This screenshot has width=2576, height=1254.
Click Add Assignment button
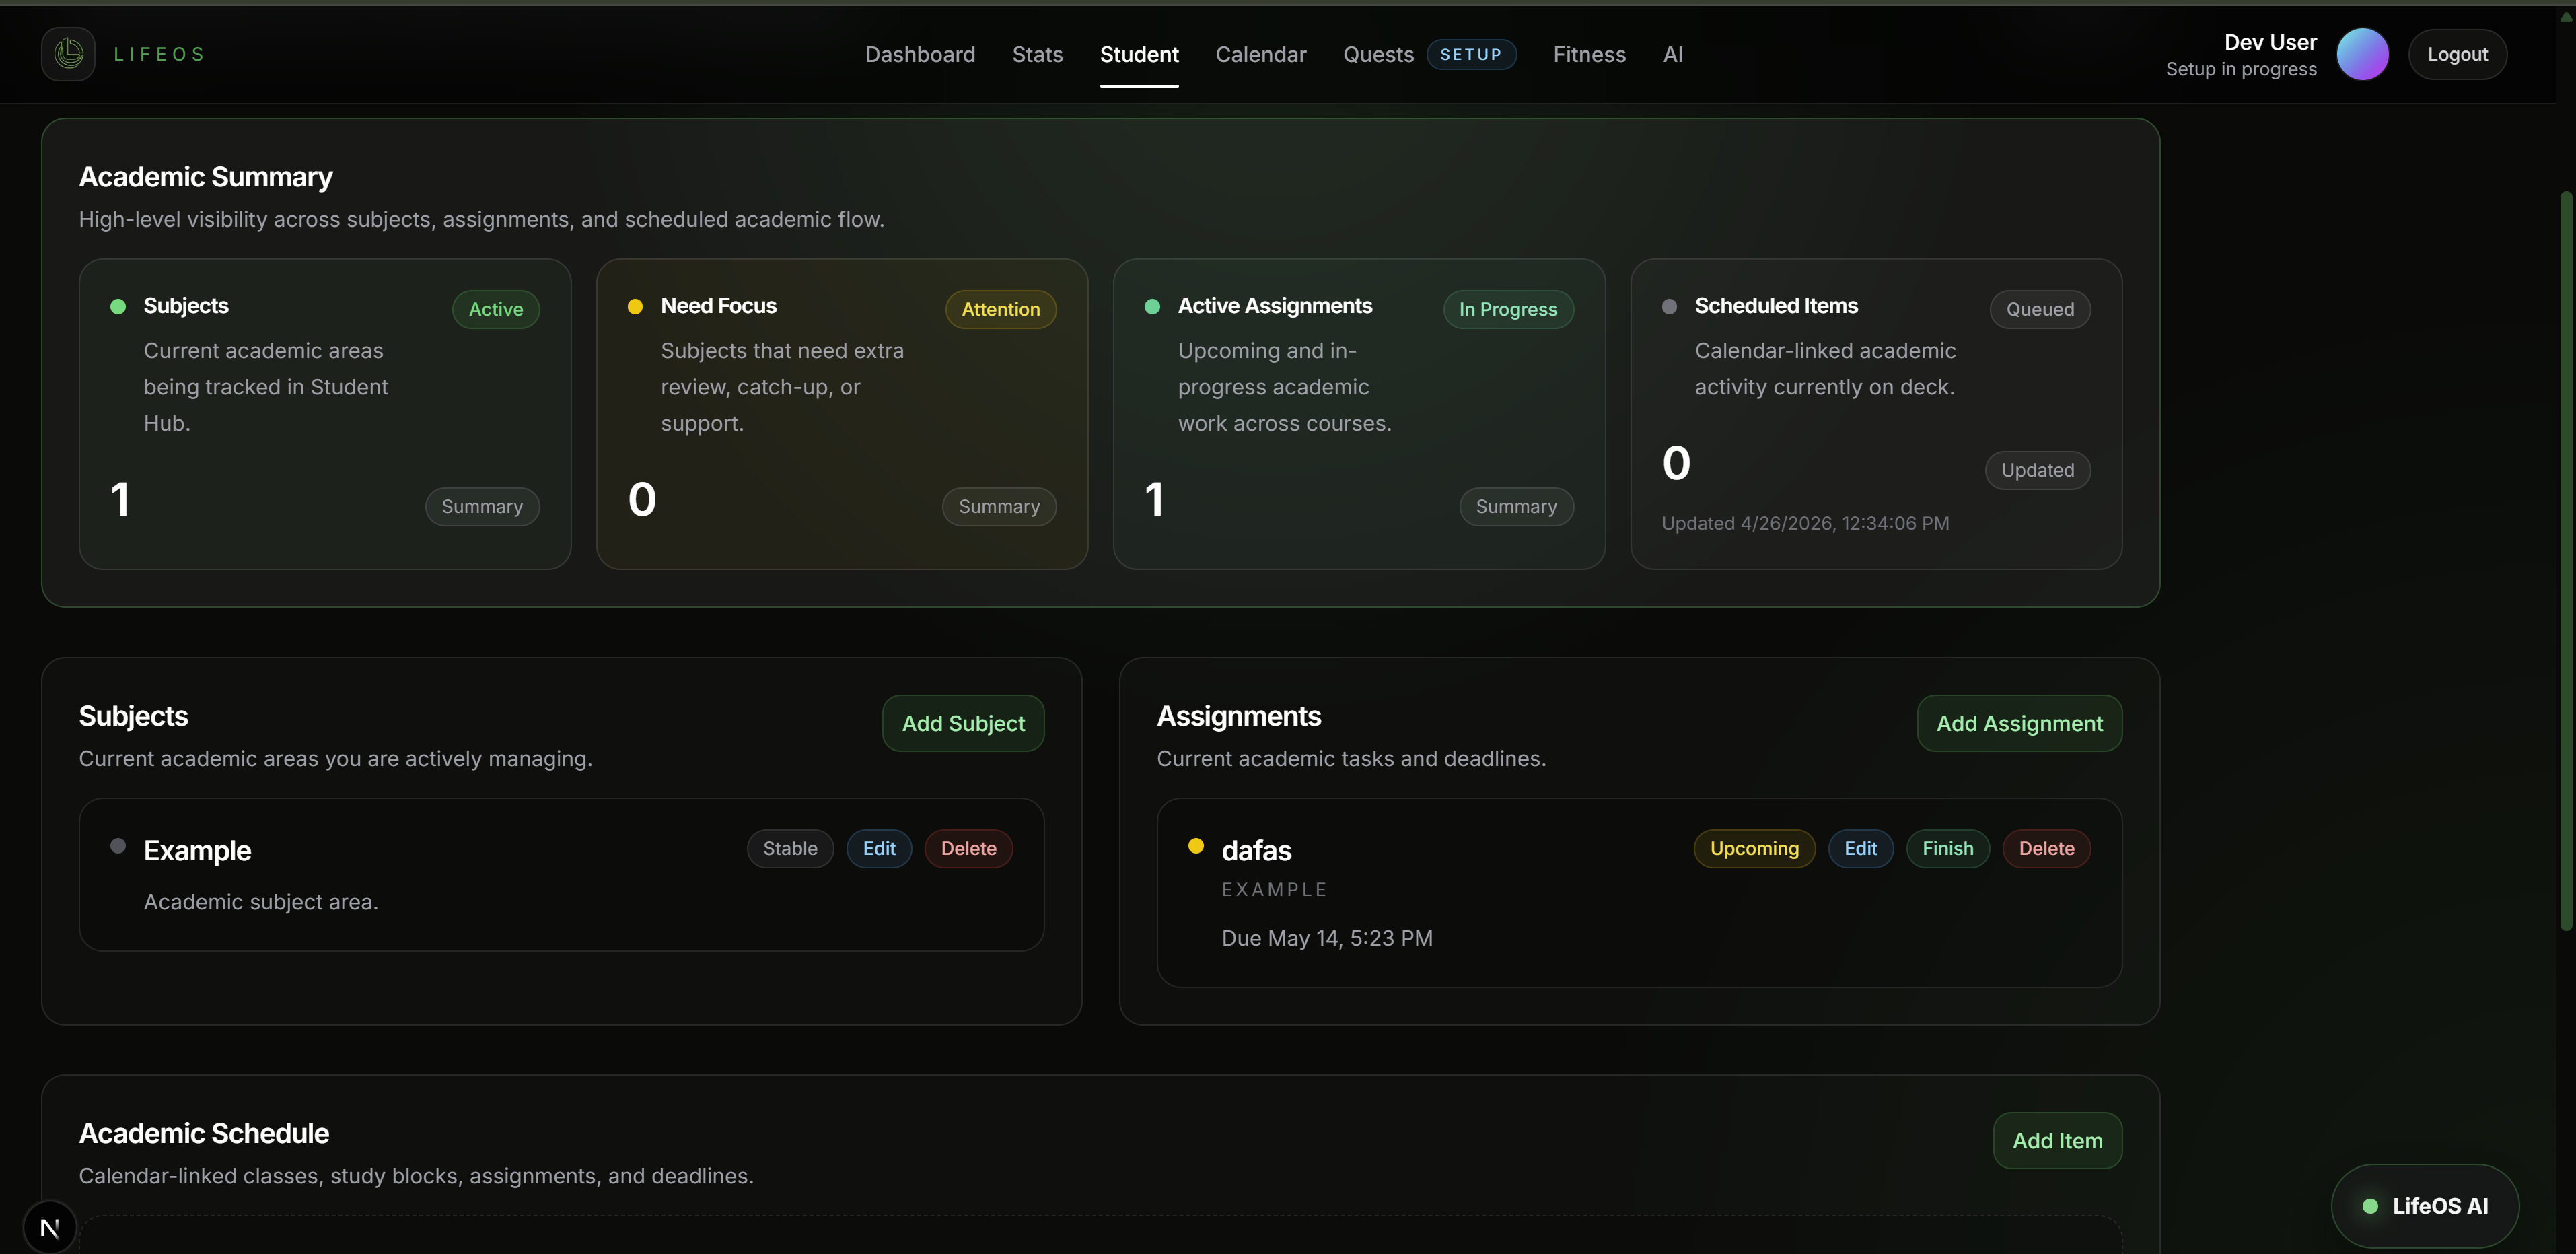(2019, 723)
